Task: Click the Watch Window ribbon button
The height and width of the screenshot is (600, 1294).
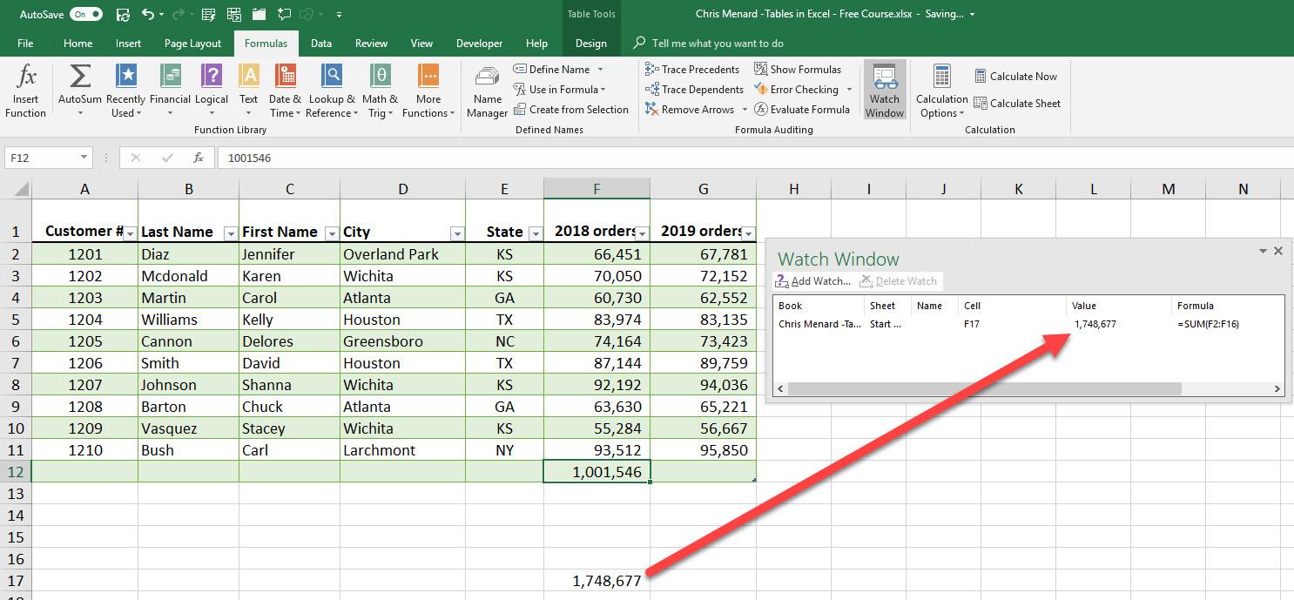Action: pos(885,91)
